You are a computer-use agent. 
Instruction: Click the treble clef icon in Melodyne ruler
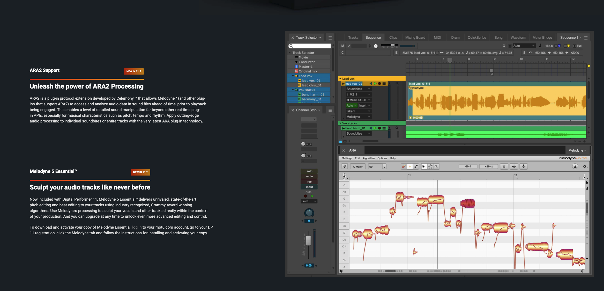(x=344, y=176)
